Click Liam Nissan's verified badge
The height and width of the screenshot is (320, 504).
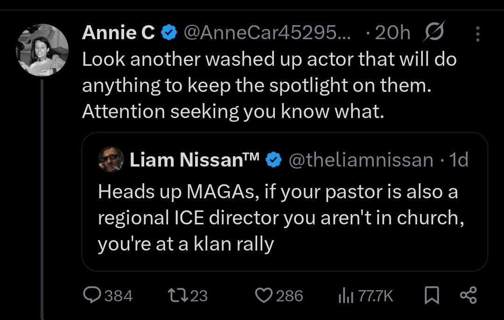273,160
